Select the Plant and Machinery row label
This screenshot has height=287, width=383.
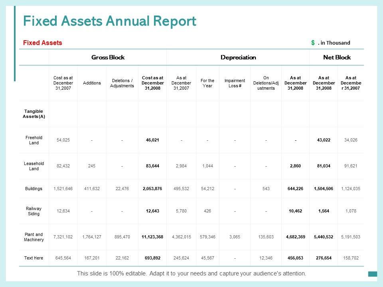click(x=34, y=237)
